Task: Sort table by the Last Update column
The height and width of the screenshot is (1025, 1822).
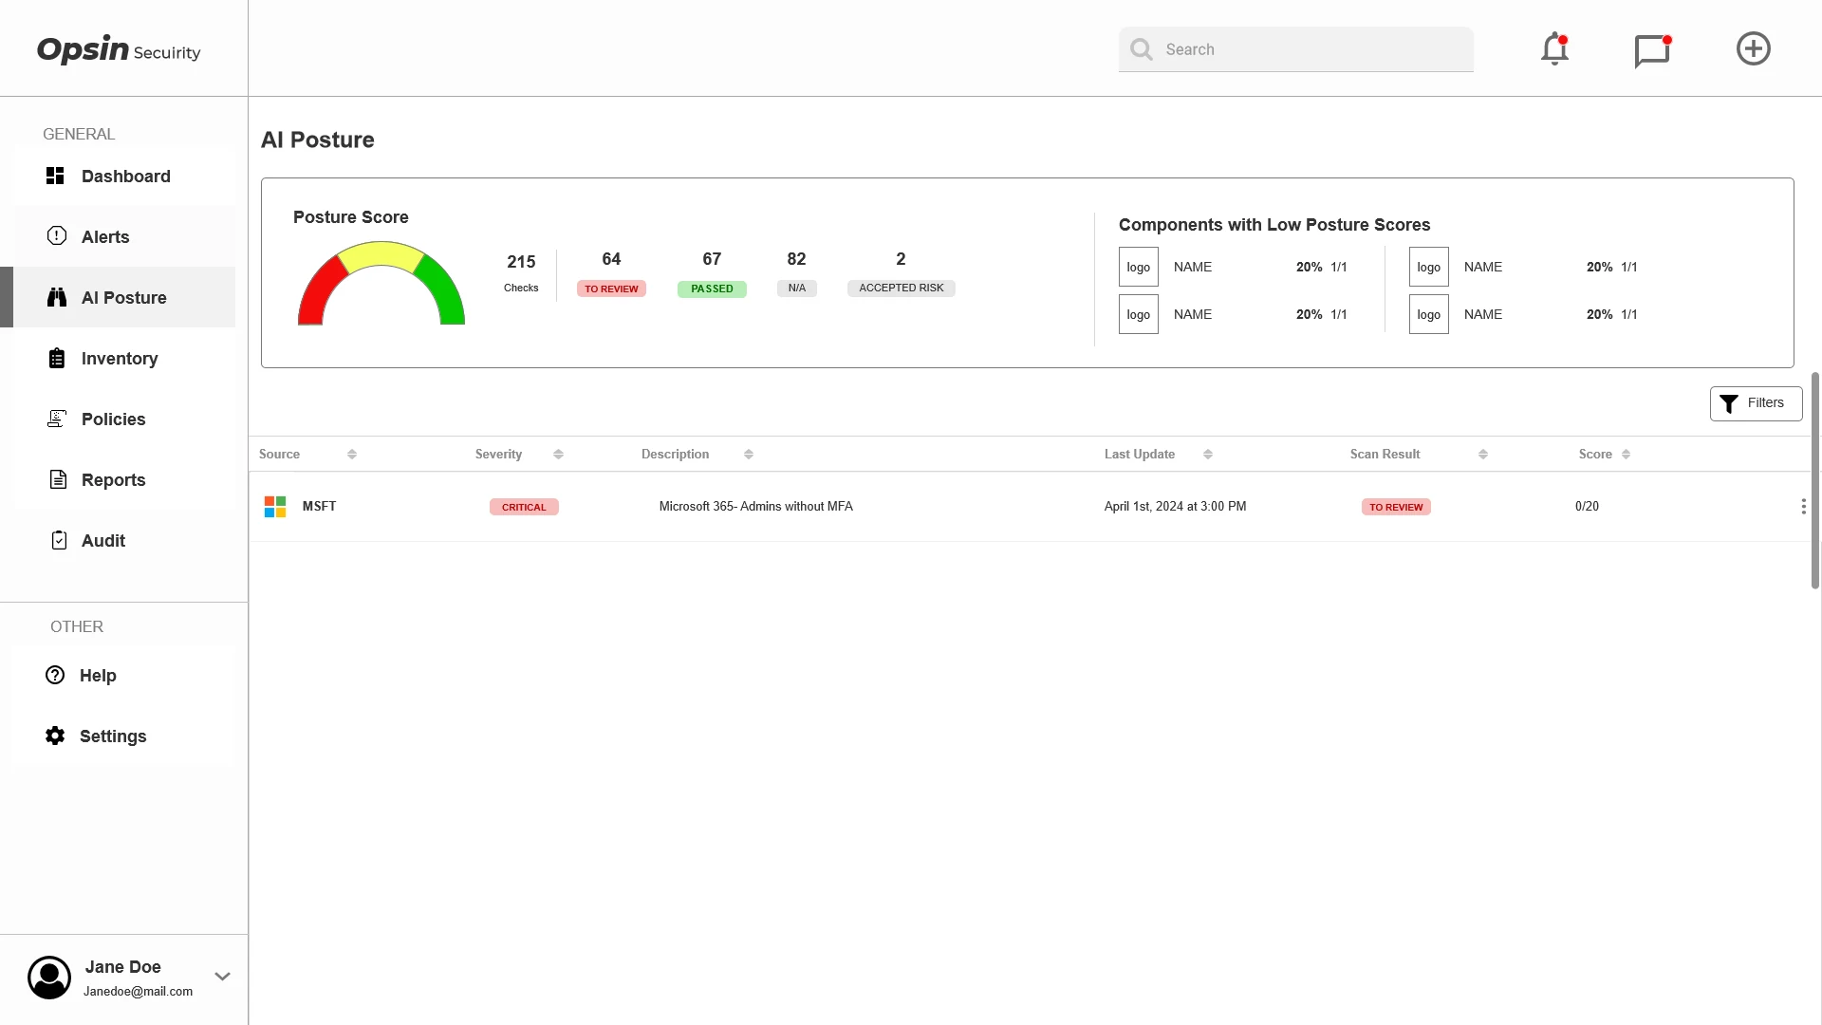Action: coord(1208,455)
